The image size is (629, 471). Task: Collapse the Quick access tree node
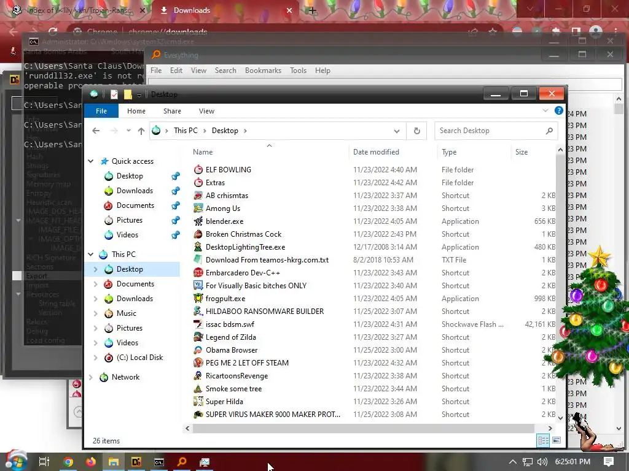coord(91,161)
